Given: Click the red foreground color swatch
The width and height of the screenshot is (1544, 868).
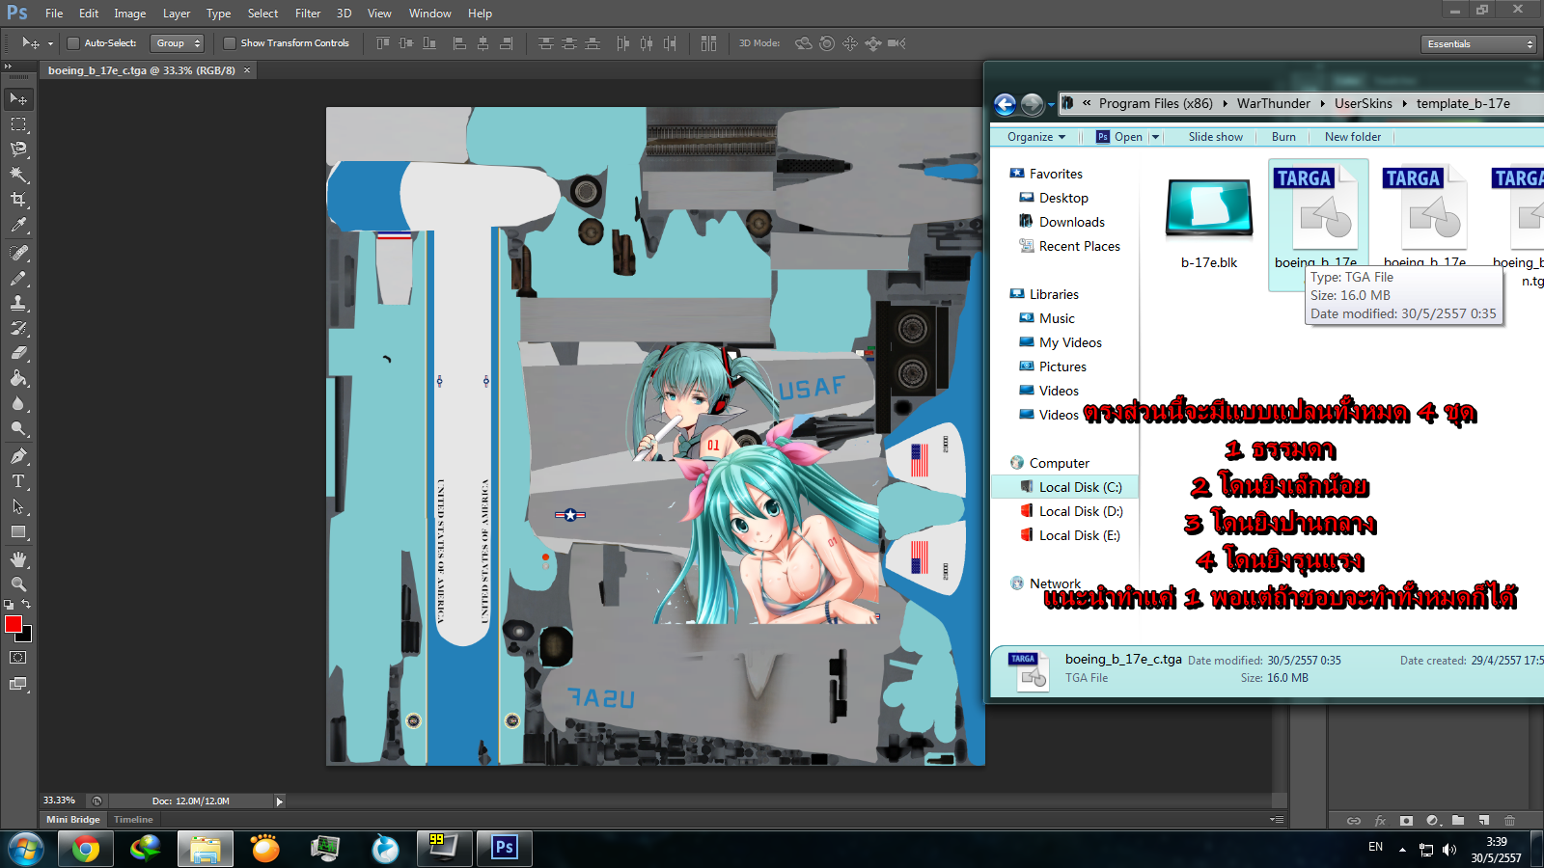Looking at the screenshot, I should (x=14, y=625).
